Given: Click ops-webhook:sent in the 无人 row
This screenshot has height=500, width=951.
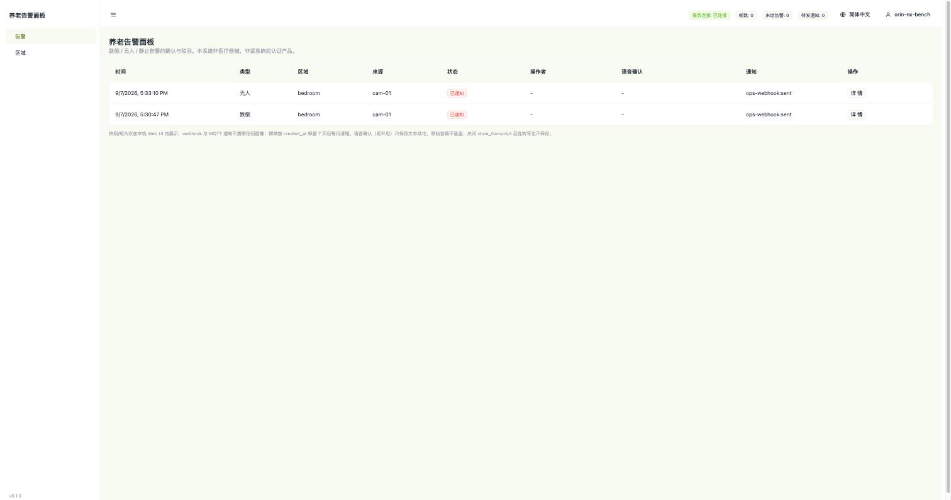Looking at the screenshot, I should pos(769,93).
